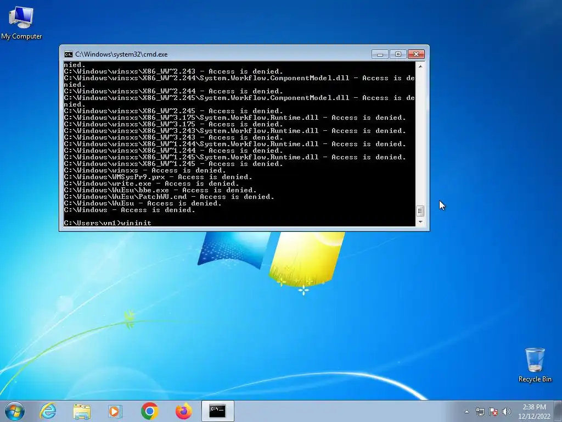Click the 'C:\Windows\WMSysPr9.prx' line
The image size is (562, 422).
[x=158, y=177]
